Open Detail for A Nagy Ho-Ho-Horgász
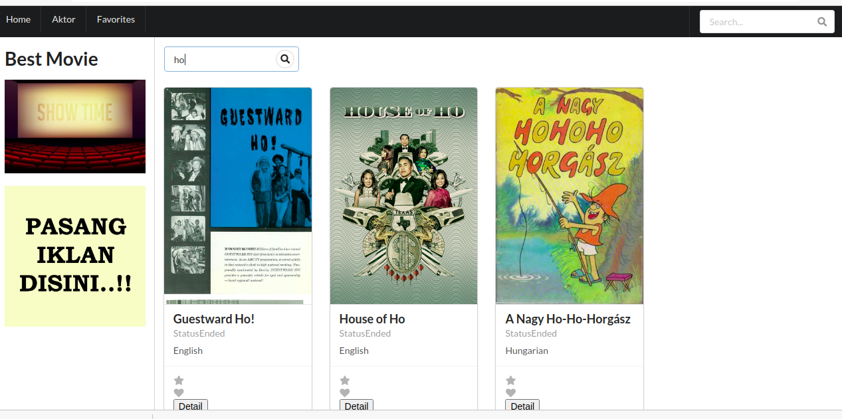The width and height of the screenshot is (842, 419). click(x=522, y=405)
